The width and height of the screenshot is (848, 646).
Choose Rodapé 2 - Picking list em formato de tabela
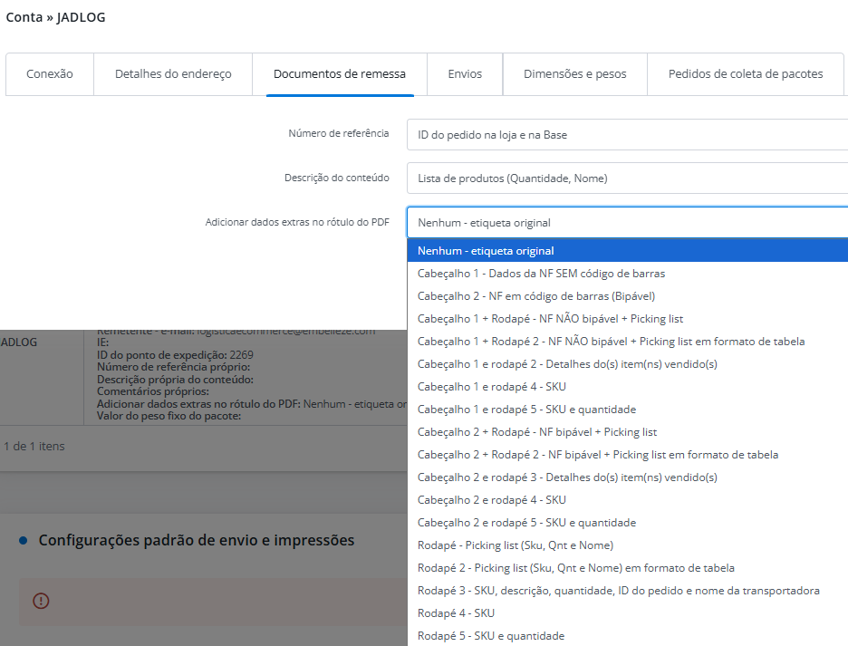tap(627, 568)
